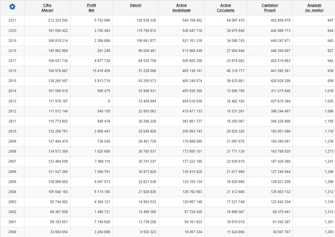This screenshot has height=237, width=335.
Task: Select the 2002 year cell
Action: pyautogui.click(x=12, y=212)
